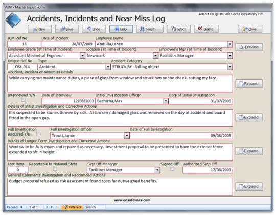This screenshot has width=276, height=215.
Task: Go to first record navigation arrow
Action: click(21, 207)
